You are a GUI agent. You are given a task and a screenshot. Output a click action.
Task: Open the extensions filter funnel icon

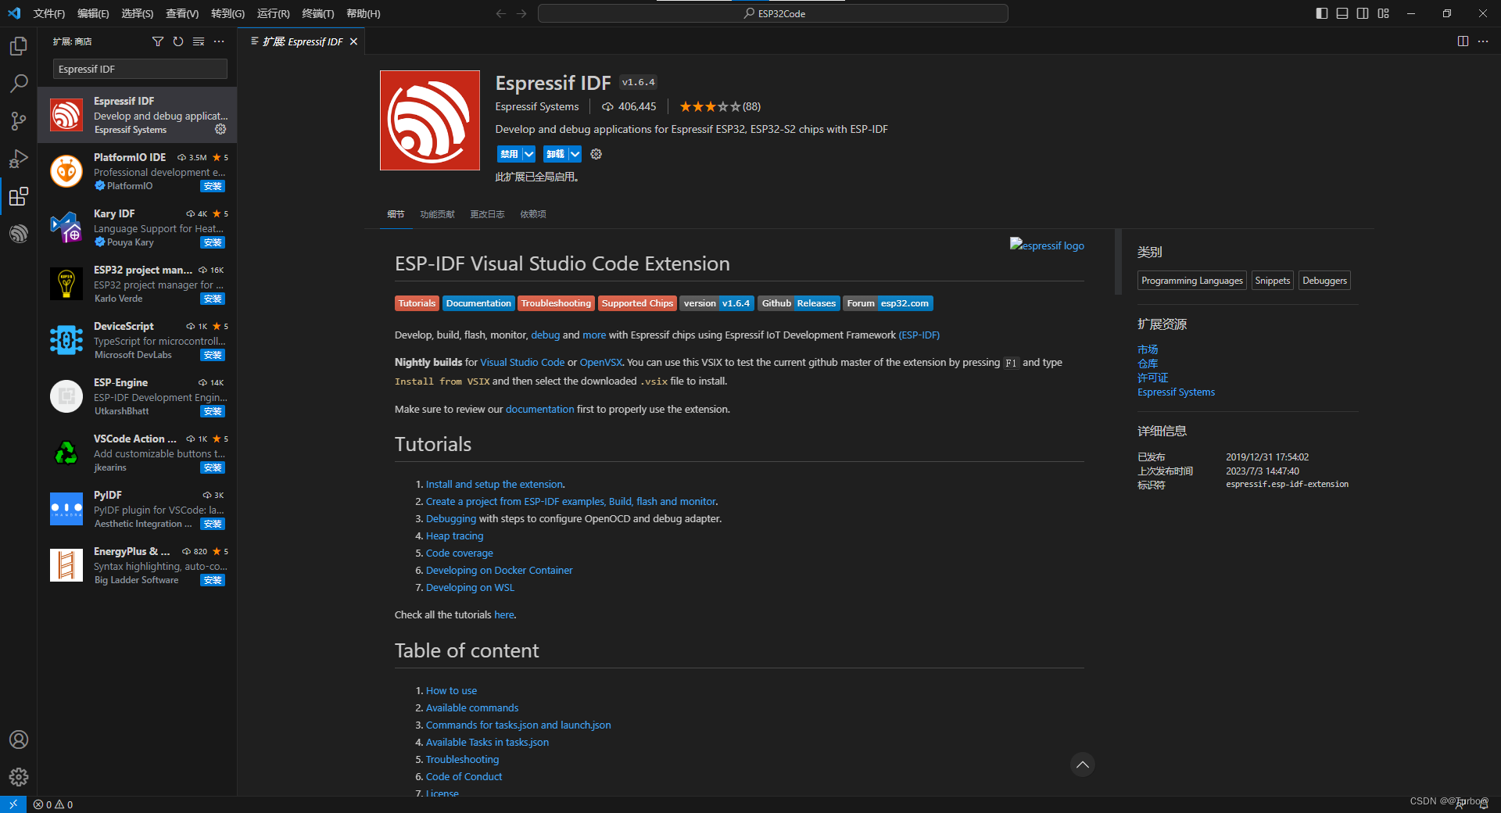[x=158, y=41]
